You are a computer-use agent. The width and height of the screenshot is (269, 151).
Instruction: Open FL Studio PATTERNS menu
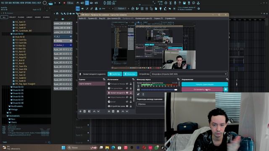(16, 3)
